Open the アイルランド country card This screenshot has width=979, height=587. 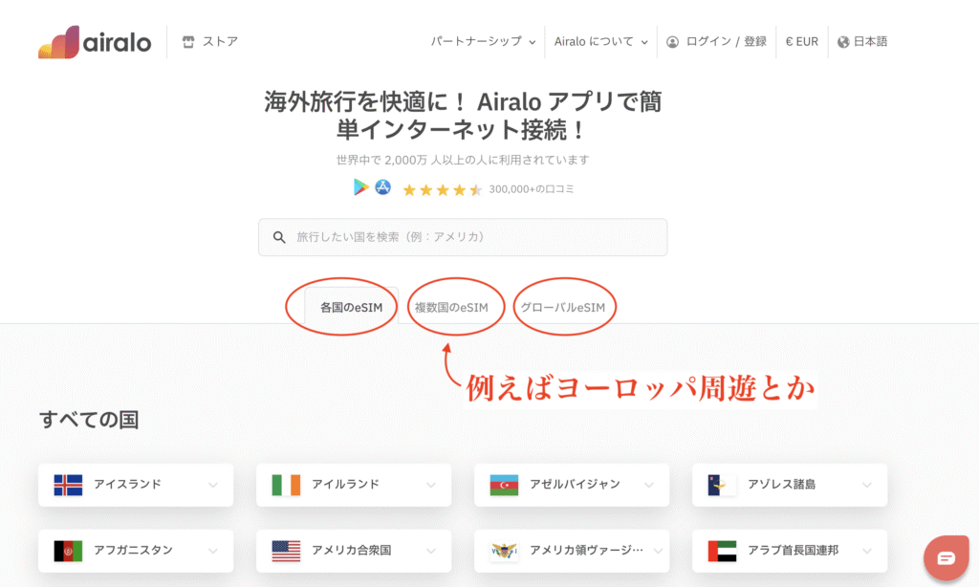coord(354,485)
